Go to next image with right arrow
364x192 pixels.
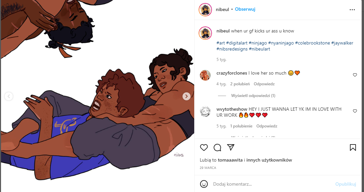tap(187, 96)
